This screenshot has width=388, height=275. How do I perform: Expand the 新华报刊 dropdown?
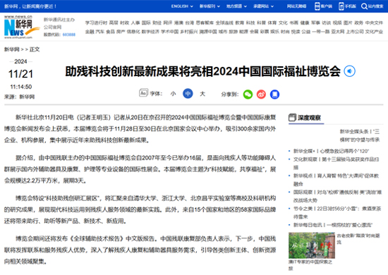coord(210,6)
